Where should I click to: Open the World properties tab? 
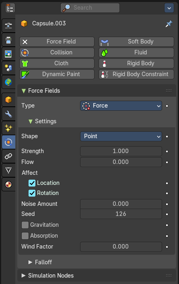(x=8, y=82)
